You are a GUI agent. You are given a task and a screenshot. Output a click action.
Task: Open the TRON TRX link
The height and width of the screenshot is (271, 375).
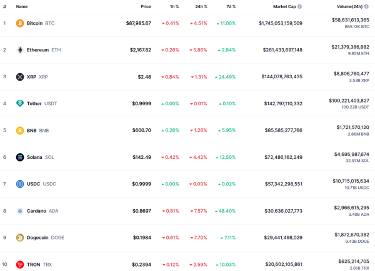tap(39, 265)
